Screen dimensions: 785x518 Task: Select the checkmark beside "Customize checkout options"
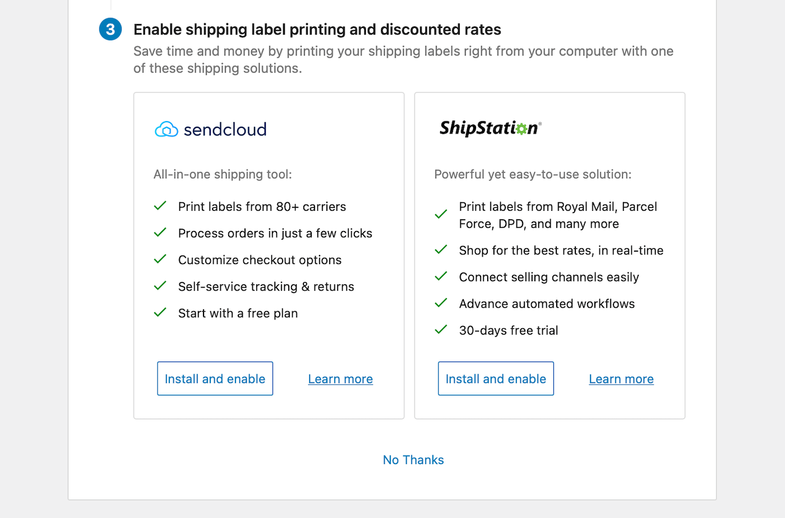160,259
